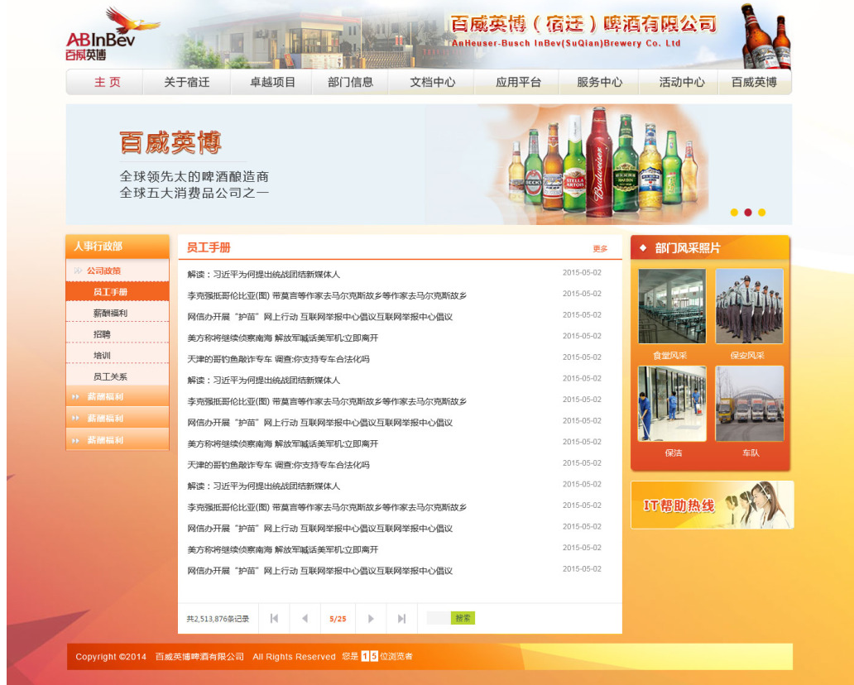Select 薪酬福利 under 公司政策
This screenshot has height=685, width=854.
click(118, 313)
